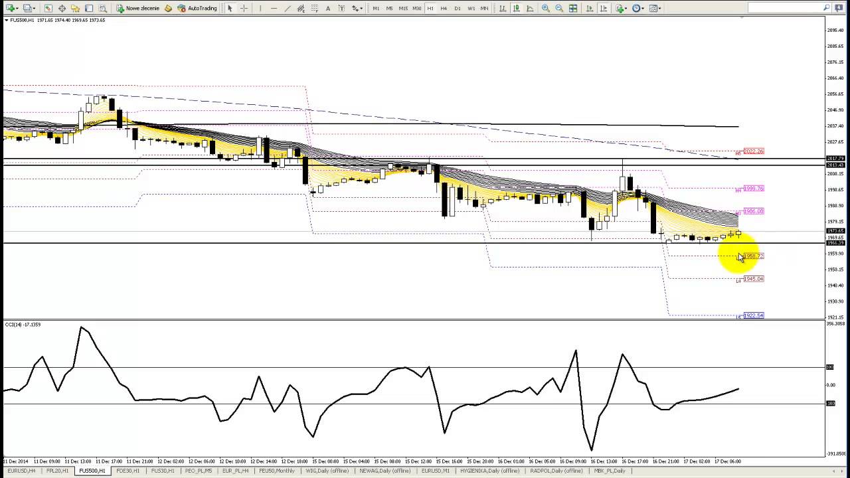Open the New Chart dropdown arrow

point(17,9)
